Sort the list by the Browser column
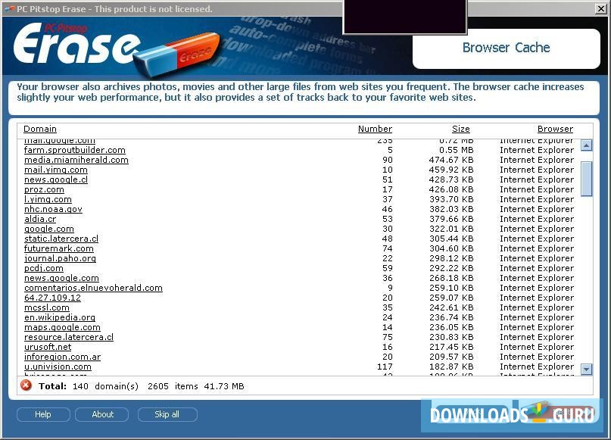 pyautogui.click(x=555, y=129)
